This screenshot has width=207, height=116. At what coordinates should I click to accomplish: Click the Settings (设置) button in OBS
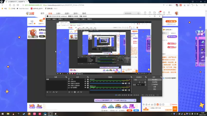tap(154, 87)
